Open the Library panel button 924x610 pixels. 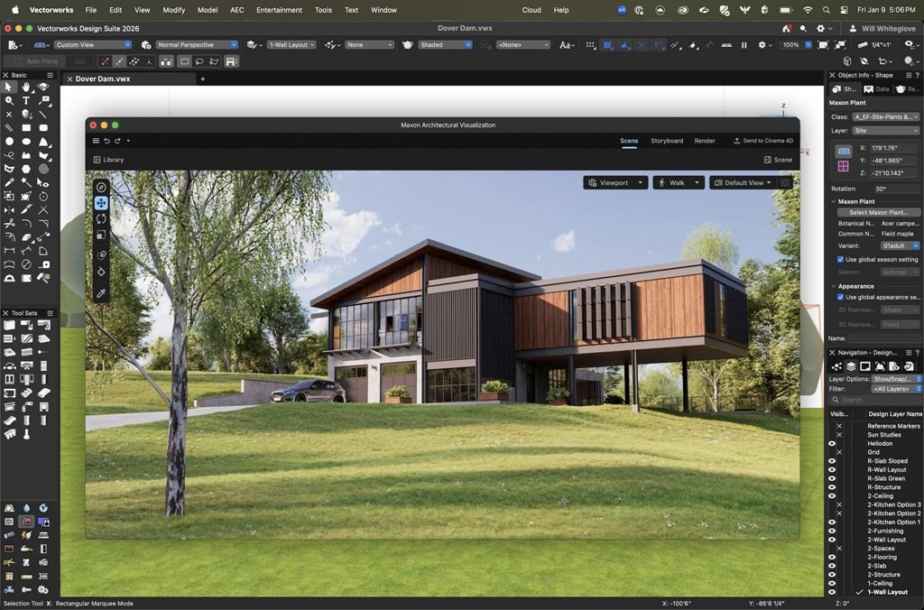point(108,160)
